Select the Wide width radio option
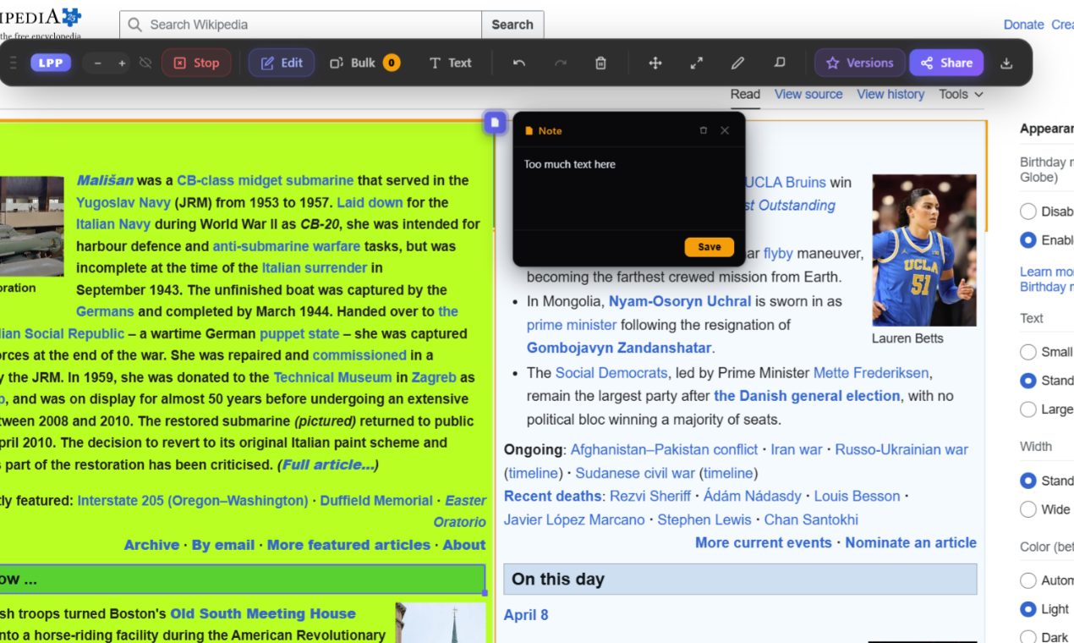The width and height of the screenshot is (1074, 643). click(1028, 509)
